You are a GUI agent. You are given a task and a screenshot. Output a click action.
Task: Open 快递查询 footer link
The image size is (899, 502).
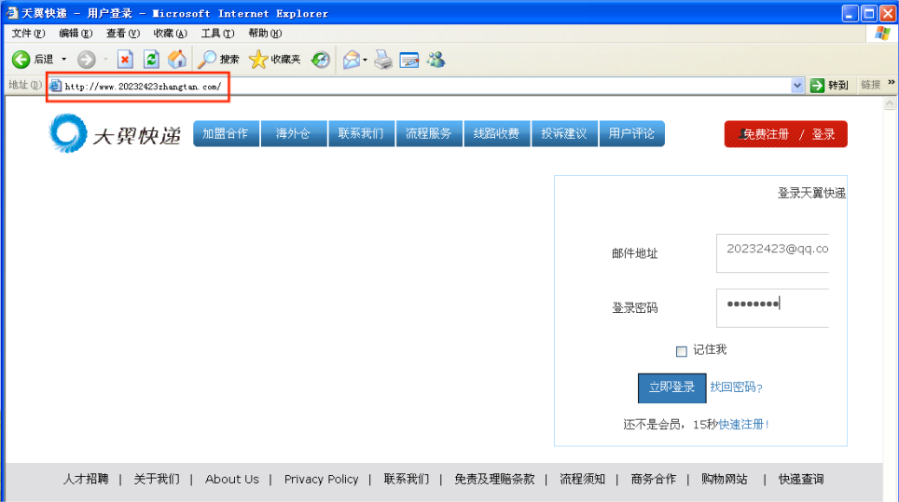(x=801, y=479)
